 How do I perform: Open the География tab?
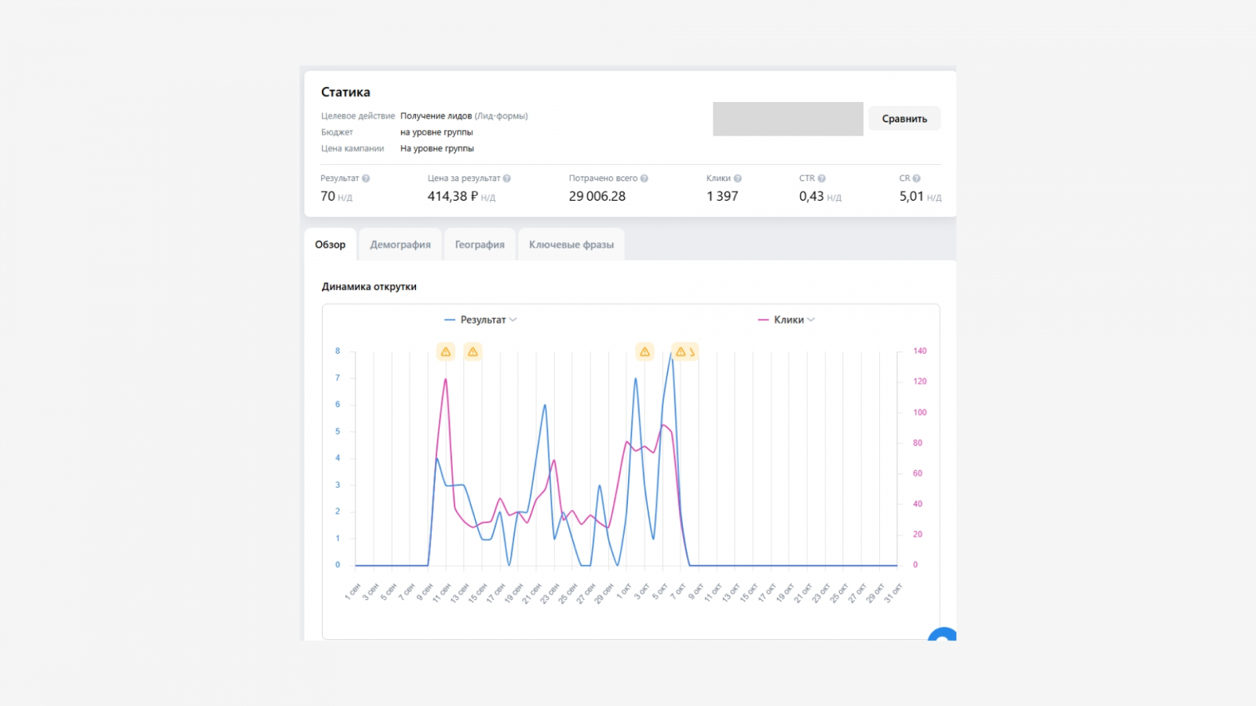click(480, 245)
